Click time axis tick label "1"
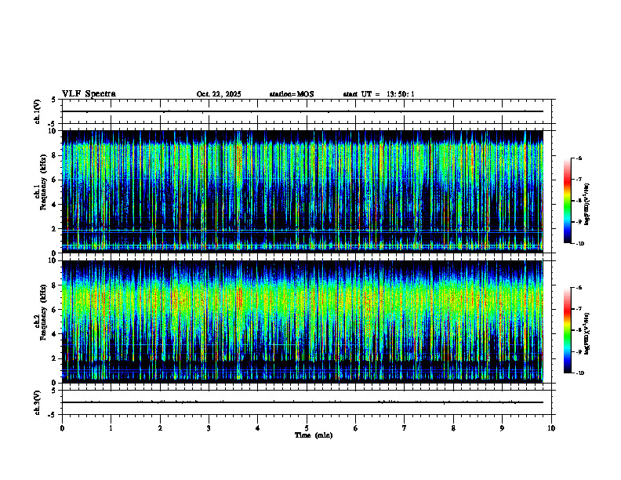The width and height of the screenshot is (621, 480). click(x=111, y=428)
